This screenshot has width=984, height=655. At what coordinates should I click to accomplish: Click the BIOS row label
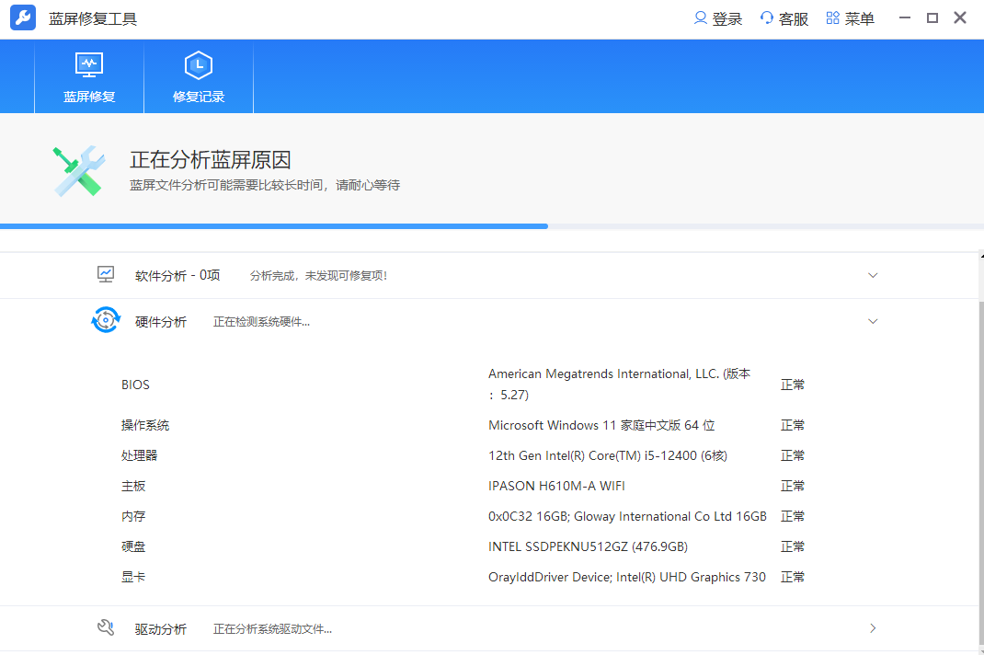pos(135,385)
